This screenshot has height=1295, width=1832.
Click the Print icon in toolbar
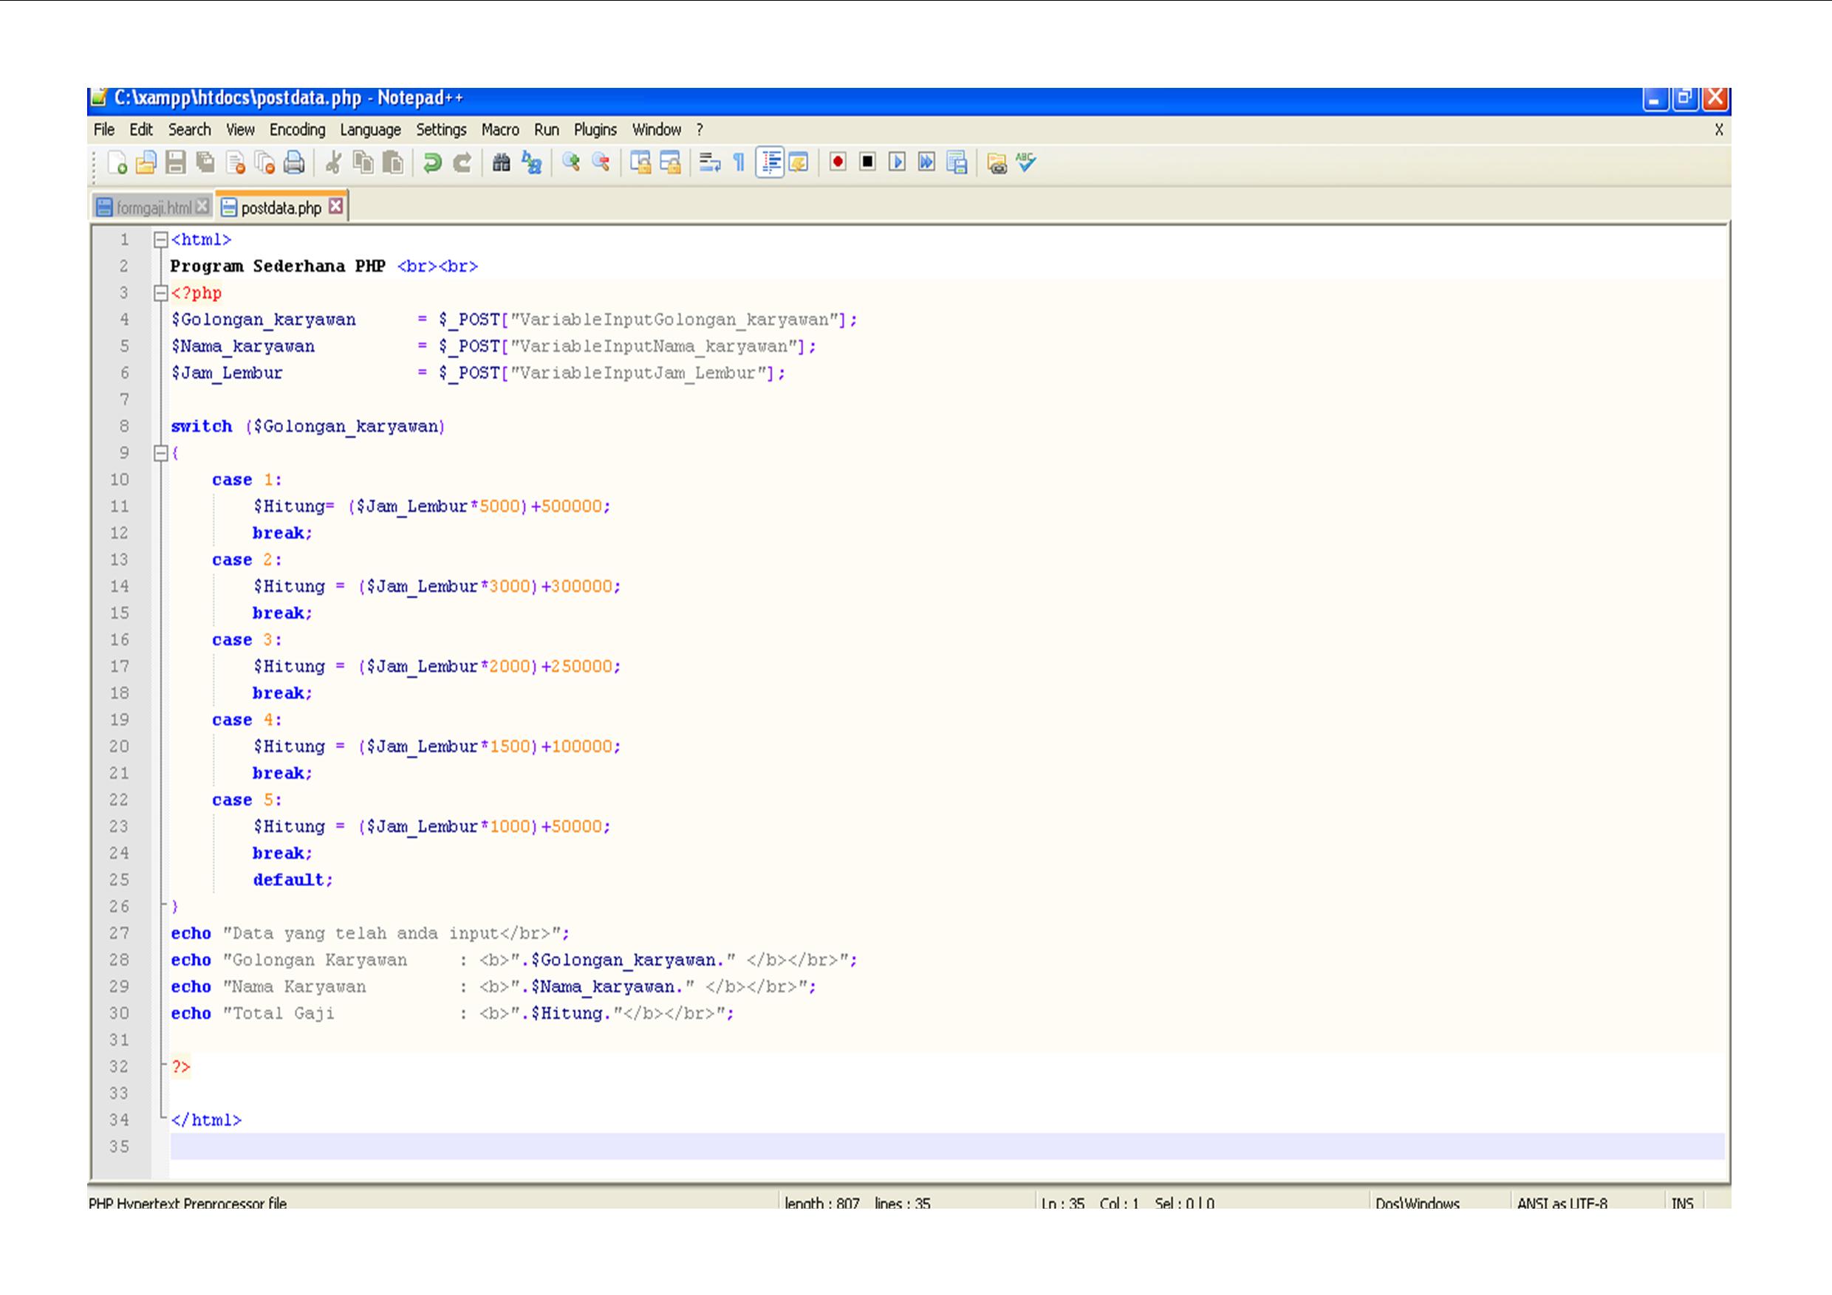click(295, 162)
